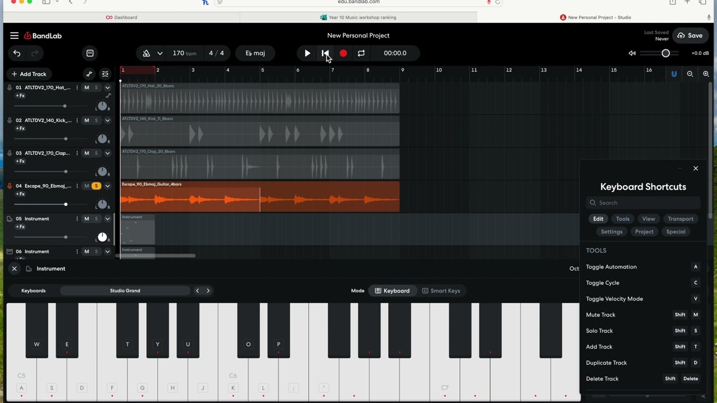Open the BandLab hamburger menu
717x403 pixels.
point(14,35)
